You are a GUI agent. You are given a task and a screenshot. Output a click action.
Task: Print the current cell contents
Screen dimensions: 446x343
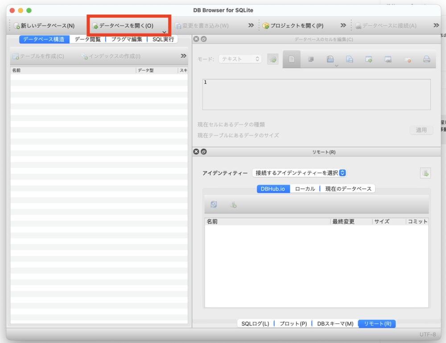427,59
